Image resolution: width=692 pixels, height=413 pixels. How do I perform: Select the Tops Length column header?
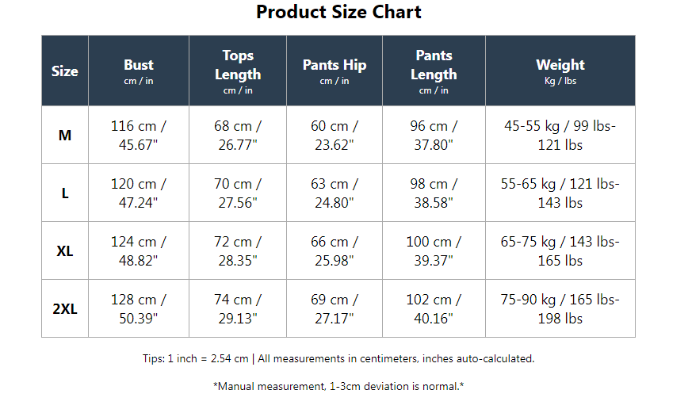click(x=238, y=71)
